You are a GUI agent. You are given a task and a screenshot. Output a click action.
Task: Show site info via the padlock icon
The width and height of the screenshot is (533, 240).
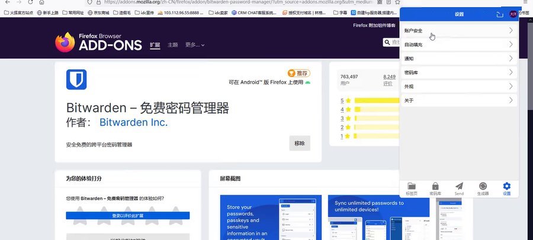[x=98, y=2]
